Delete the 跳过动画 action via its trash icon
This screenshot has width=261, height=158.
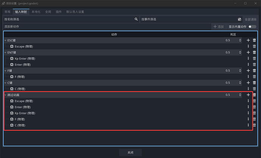(x=254, y=95)
